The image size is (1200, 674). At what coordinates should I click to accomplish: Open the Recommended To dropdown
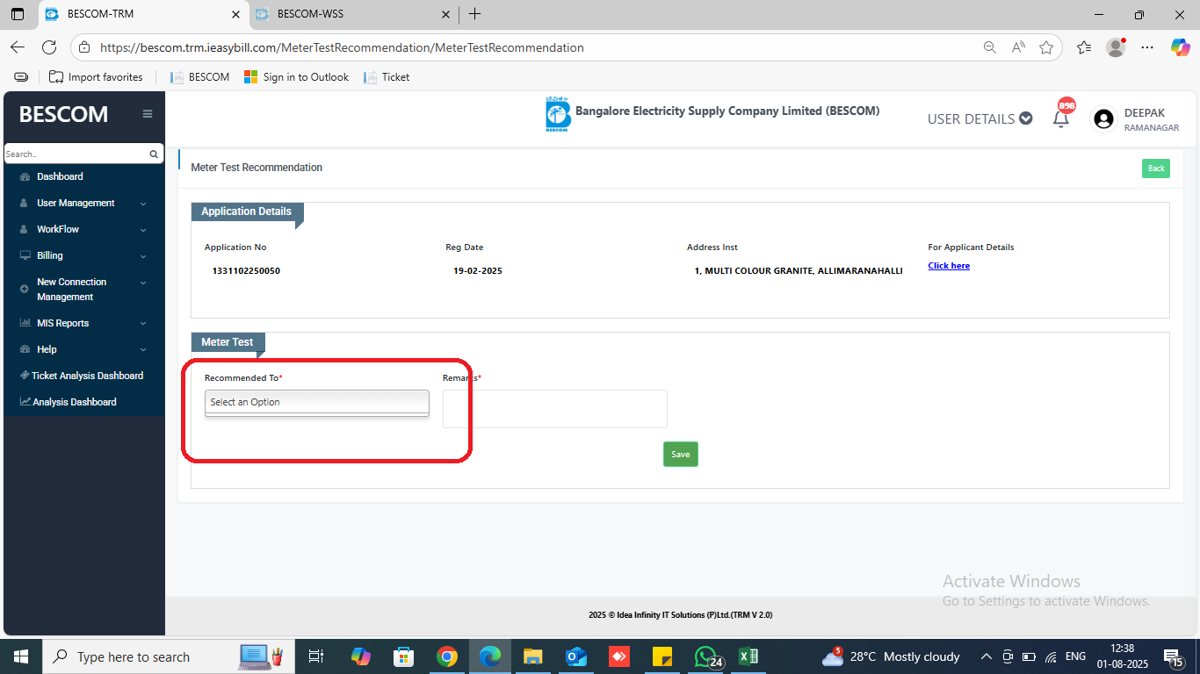[x=317, y=402]
